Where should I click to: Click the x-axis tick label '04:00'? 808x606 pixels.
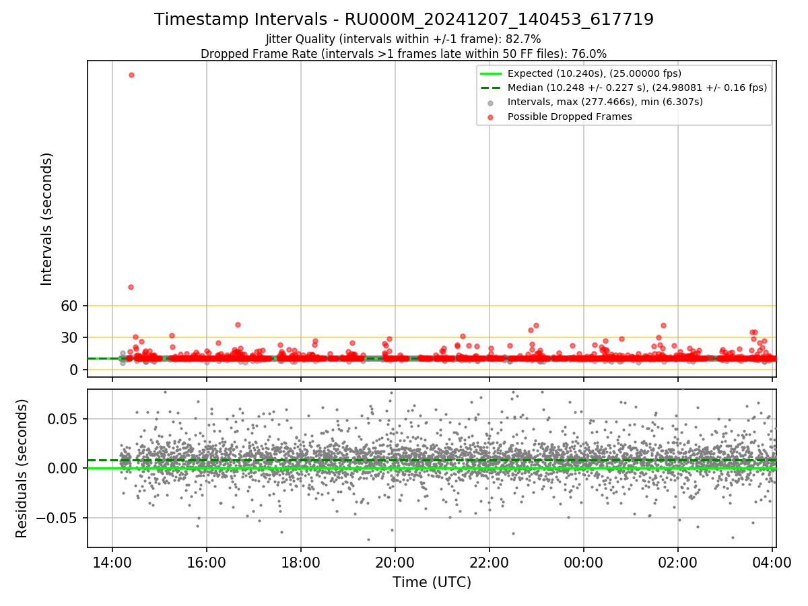click(772, 562)
